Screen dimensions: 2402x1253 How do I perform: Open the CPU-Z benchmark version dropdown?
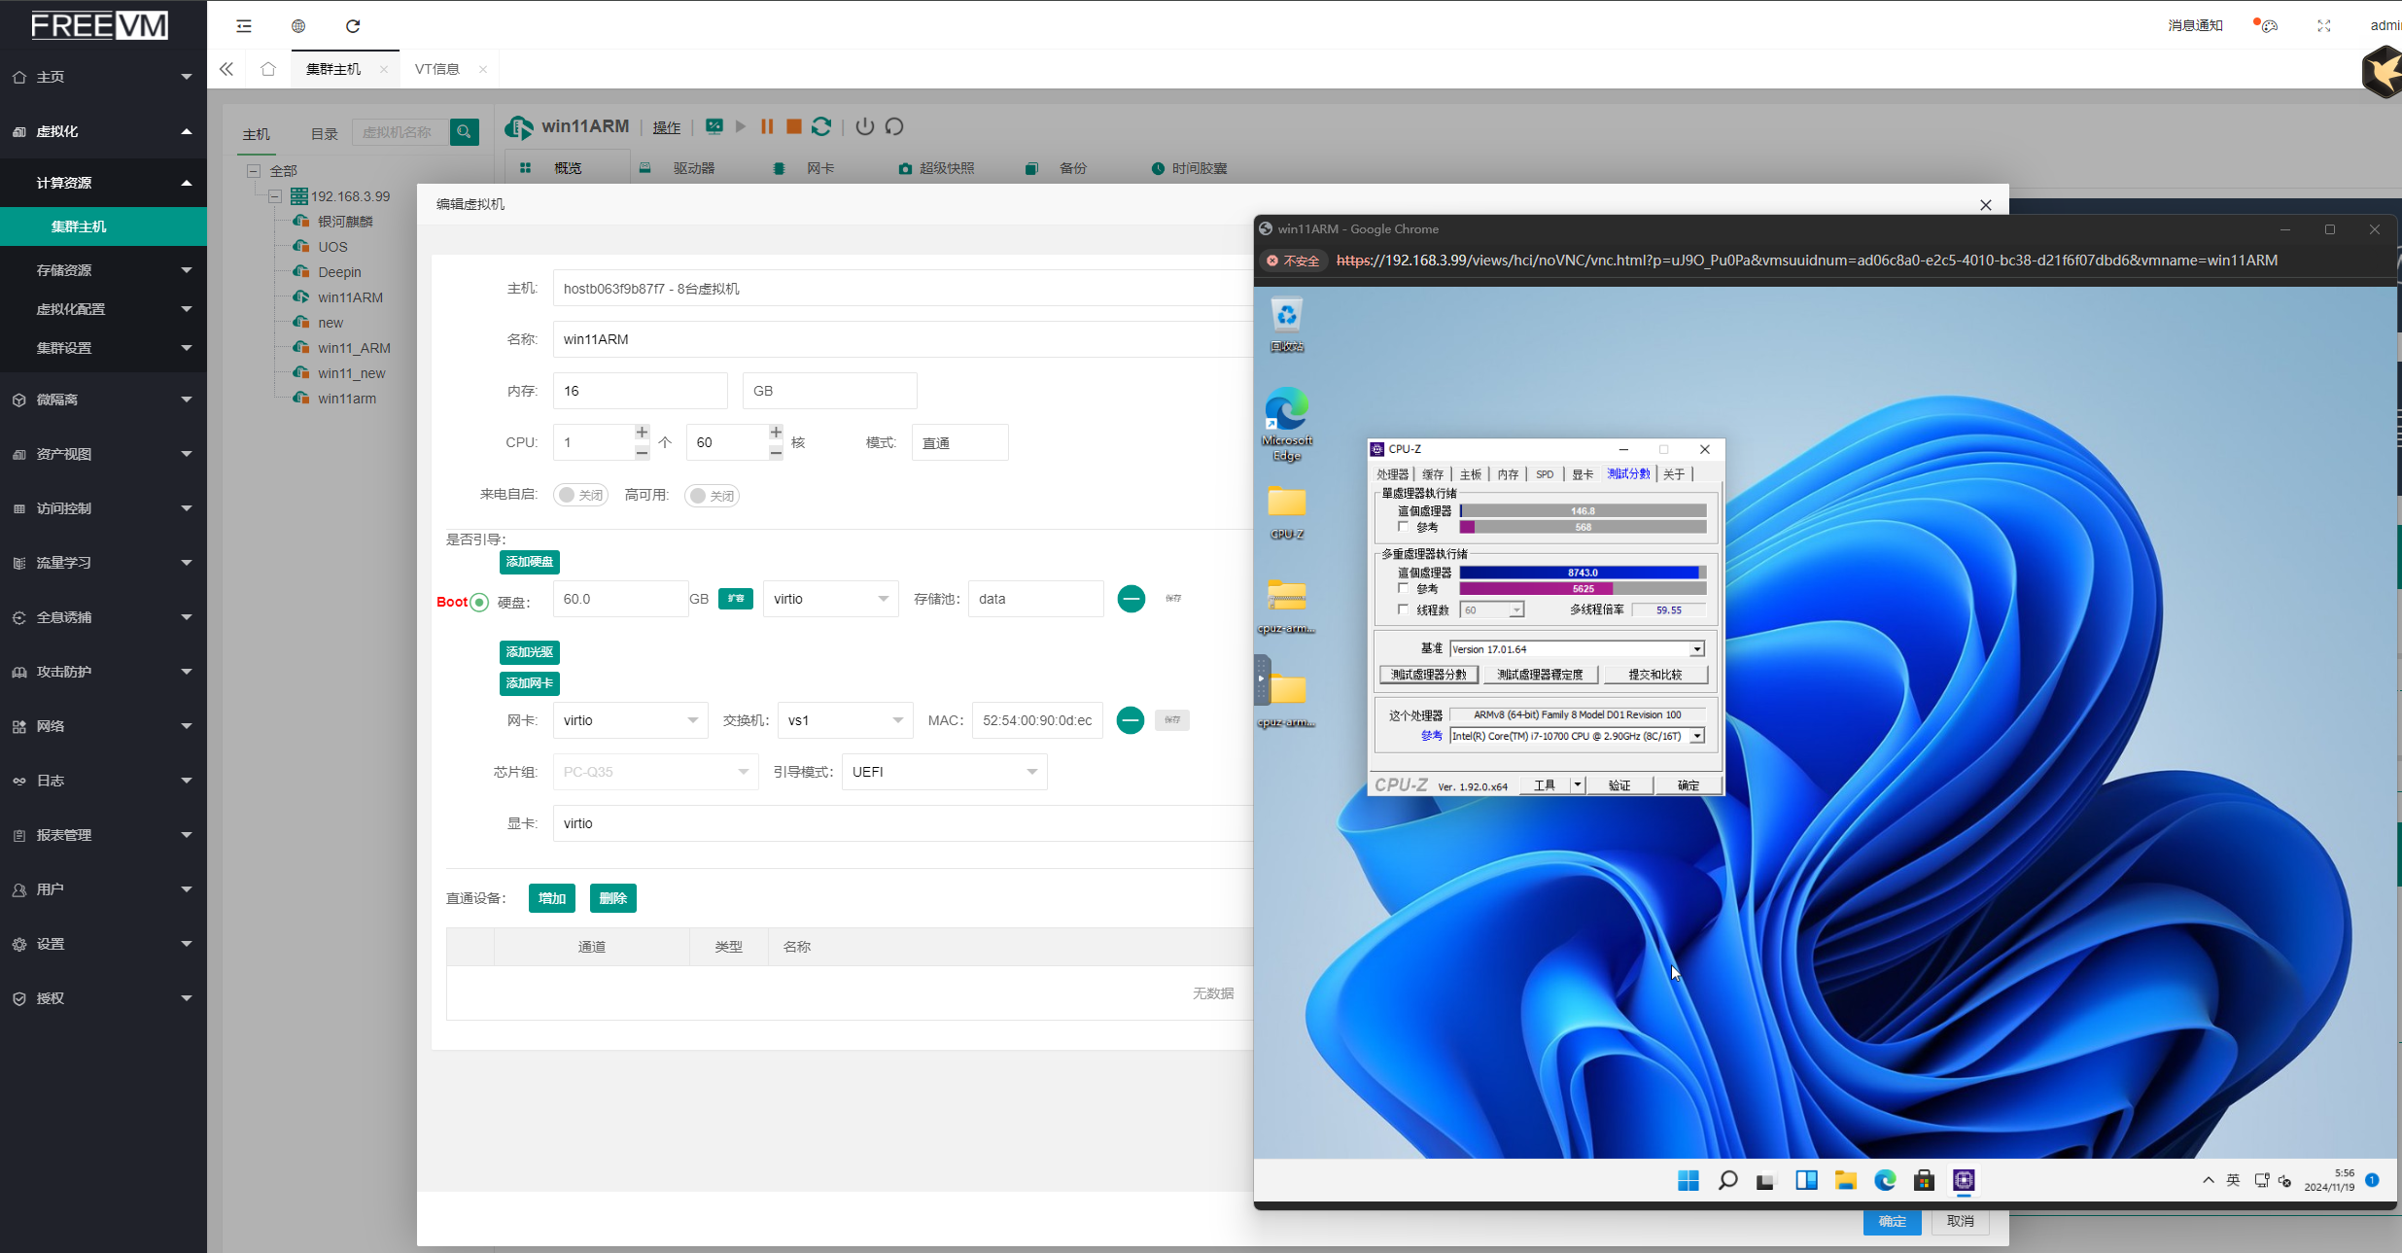pyautogui.click(x=1696, y=649)
